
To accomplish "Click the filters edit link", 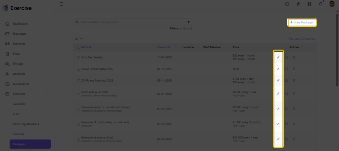I will pyautogui.click(x=182, y=28).
